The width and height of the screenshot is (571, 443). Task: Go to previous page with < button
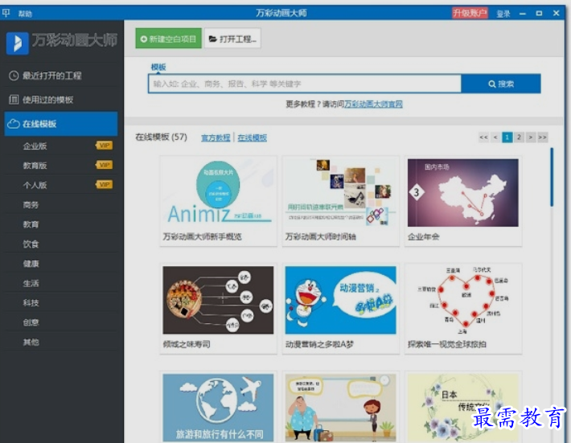click(495, 137)
